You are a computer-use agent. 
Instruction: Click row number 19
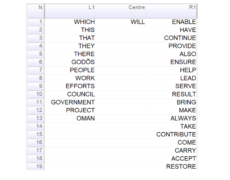[36, 166]
